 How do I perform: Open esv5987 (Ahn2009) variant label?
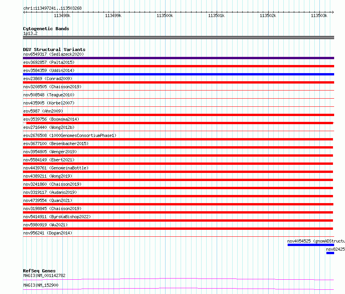tap(43, 111)
